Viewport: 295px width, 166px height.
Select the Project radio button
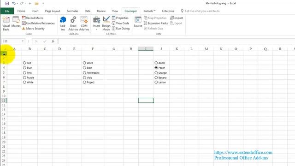[x=84, y=82]
